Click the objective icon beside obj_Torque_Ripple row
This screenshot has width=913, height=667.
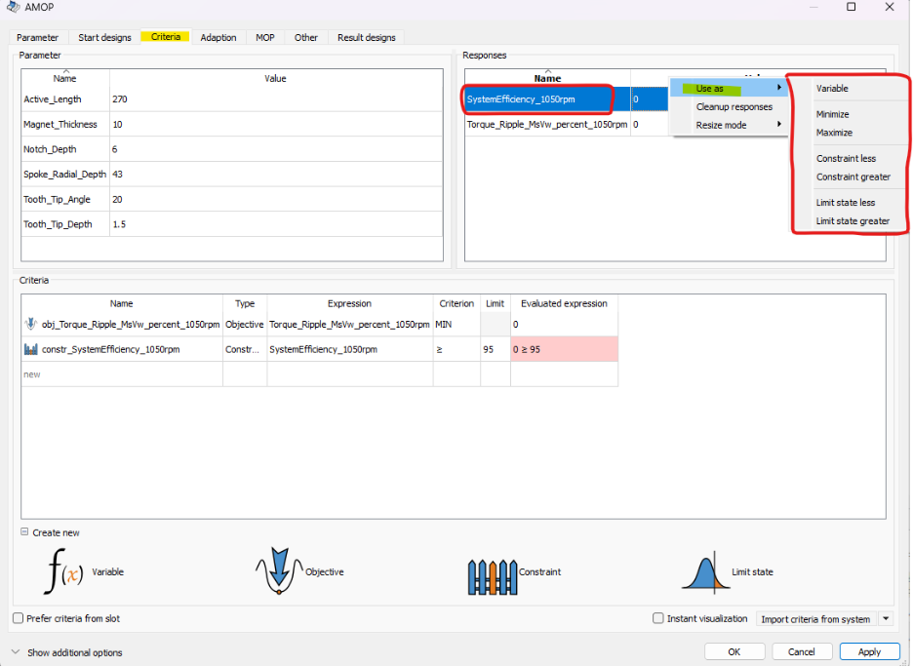pyautogui.click(x=32, y=324)
